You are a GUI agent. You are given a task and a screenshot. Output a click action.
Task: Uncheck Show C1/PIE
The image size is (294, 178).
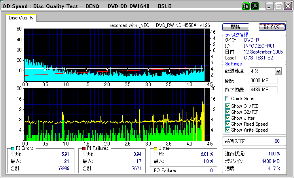[x=228, y=106]
